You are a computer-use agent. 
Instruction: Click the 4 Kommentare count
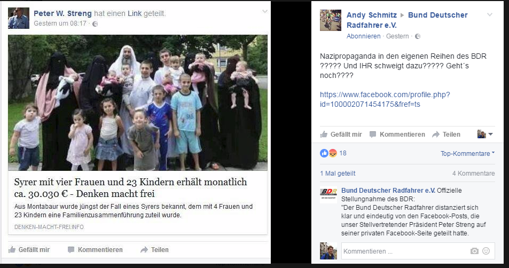tap(474, 174)
